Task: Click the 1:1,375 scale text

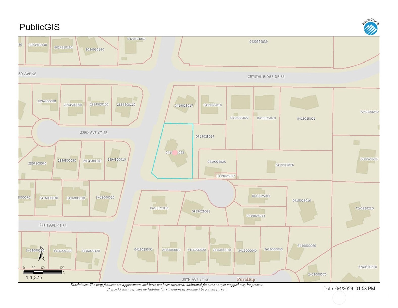Action: click(34, 278)
